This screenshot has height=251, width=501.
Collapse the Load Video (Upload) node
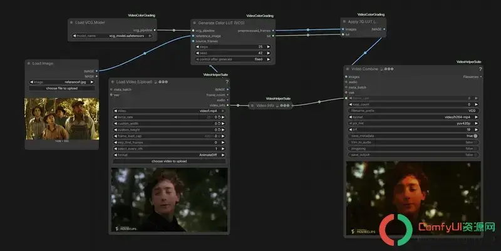pyautogui.click(x=113, y=82)
